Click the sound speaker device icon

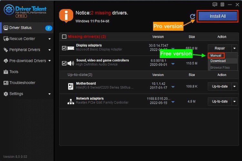[71, 63]
